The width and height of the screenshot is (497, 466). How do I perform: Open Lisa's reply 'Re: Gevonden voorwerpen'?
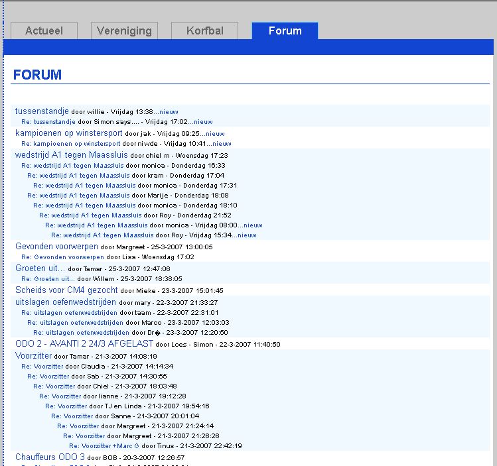click(63, 257)
